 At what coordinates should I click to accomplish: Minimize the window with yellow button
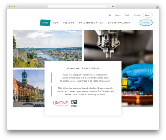pyautogui.click(x=12, y=6)
